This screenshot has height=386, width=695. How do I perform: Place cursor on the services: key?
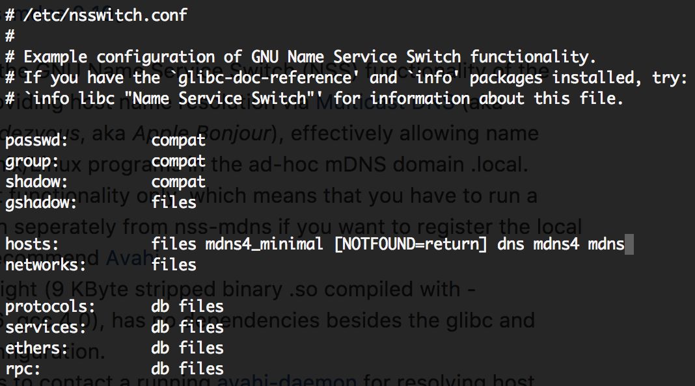[46, 327]
